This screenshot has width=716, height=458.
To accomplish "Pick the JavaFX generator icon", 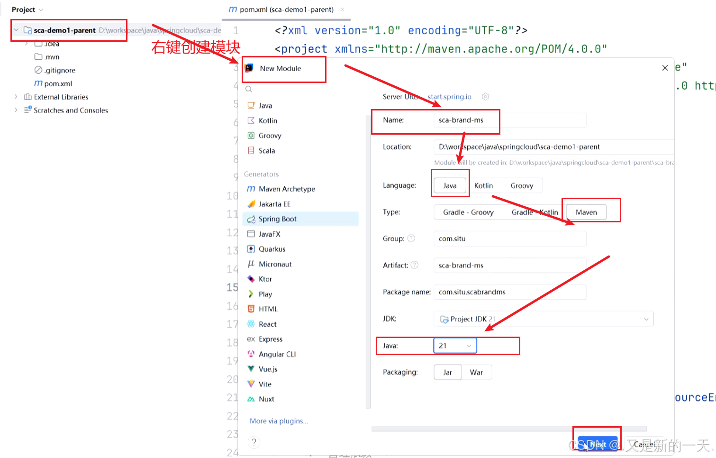I will point(251,234).
